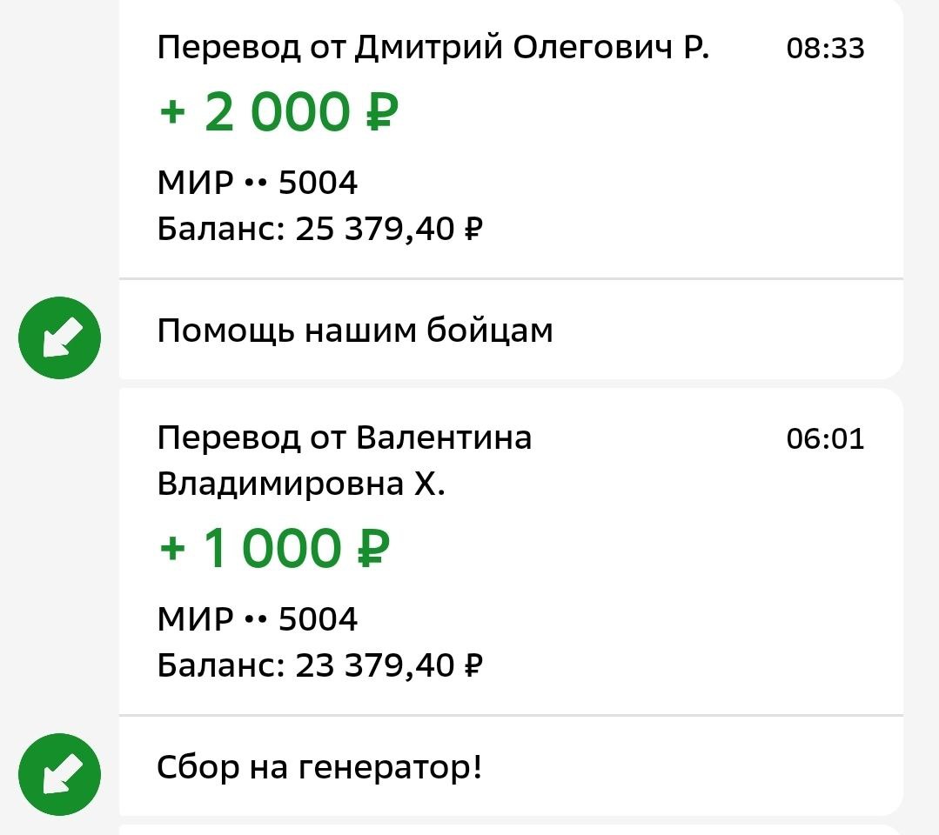Tap the + 1 000 ₽ amount
The image size is (939, 835).
(274, 548)
